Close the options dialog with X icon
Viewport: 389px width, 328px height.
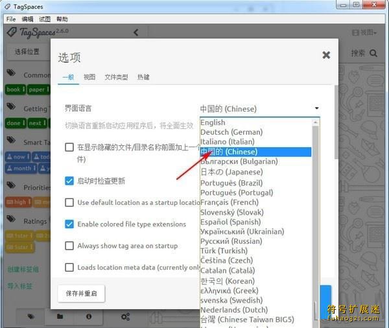pyautogui.click(x=326, y=55)
